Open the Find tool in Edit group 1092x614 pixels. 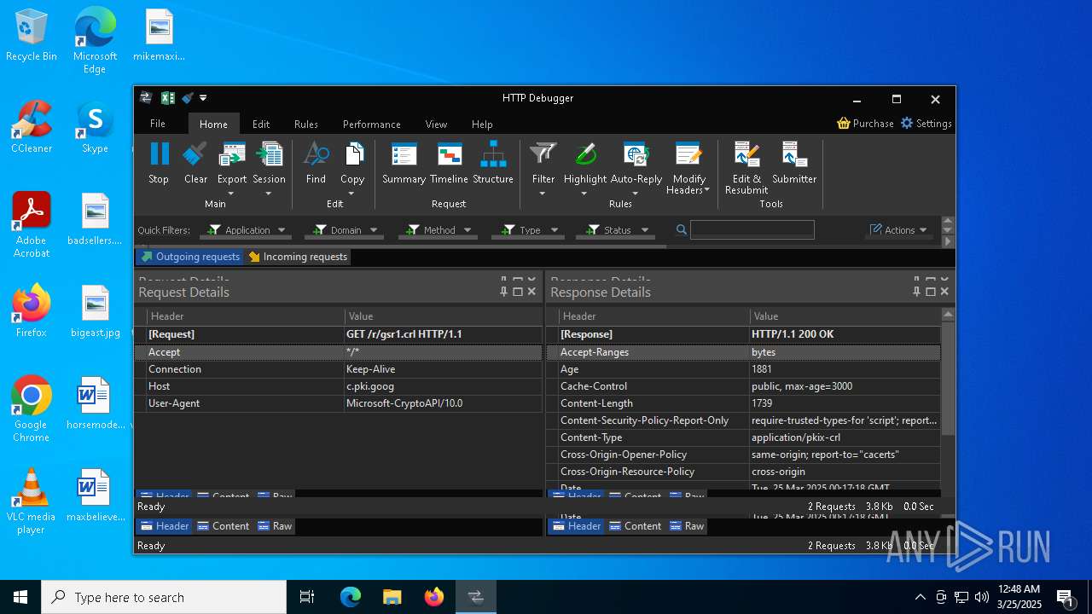point(316,163)
